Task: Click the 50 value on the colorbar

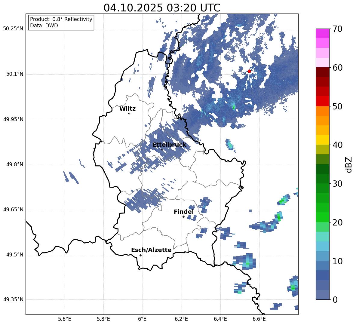Action: 337,106
